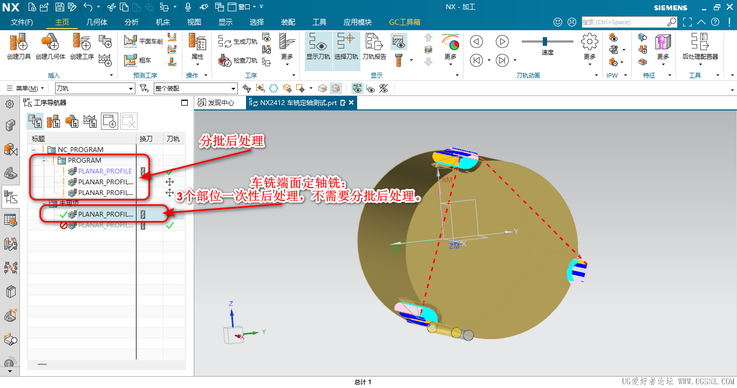Click the search command input field
Screen dimensions: 737x388
(624, 22)
